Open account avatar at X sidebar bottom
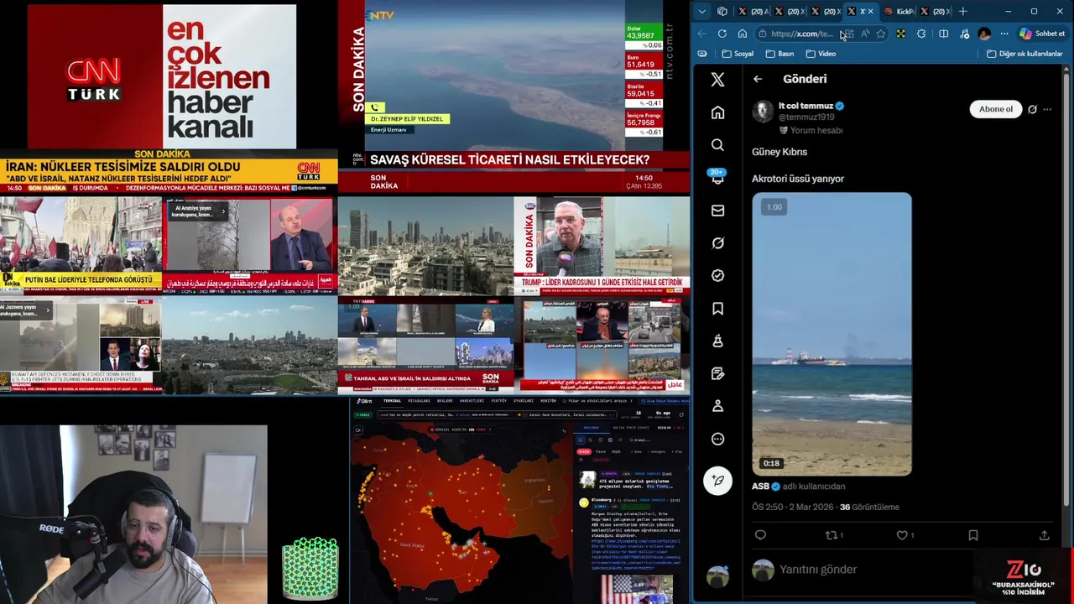 [x=717, y=575]
